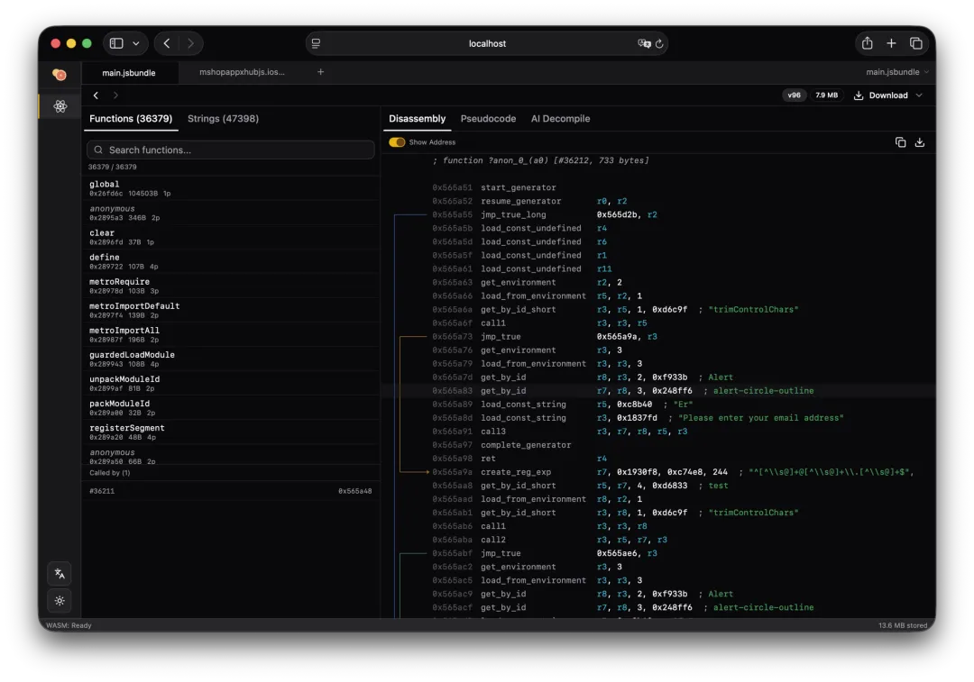This screenshot has width=974, height=682.
Task: Open Safari tab group dropdown chevron
Action: (x=136, y=43)
